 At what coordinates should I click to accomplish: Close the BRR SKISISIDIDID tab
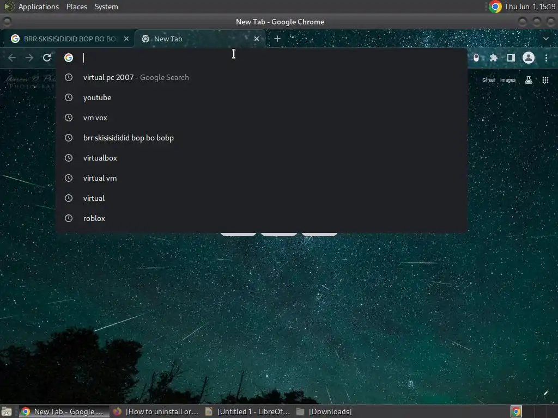coord(126,39)
